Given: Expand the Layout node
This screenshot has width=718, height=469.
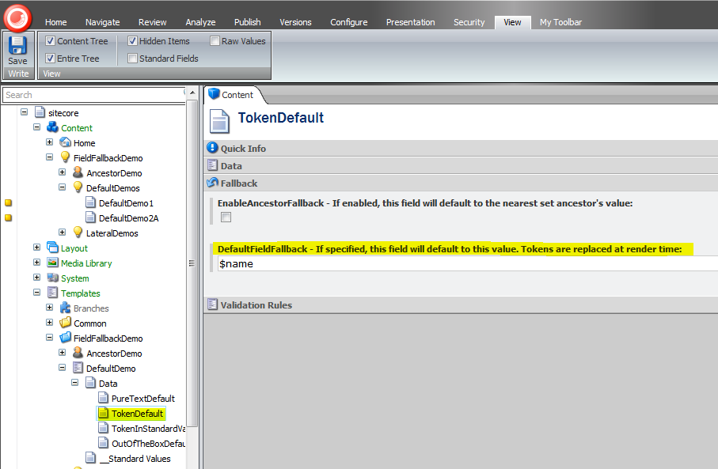Looking at the screenshot, I should click(36, 247).
